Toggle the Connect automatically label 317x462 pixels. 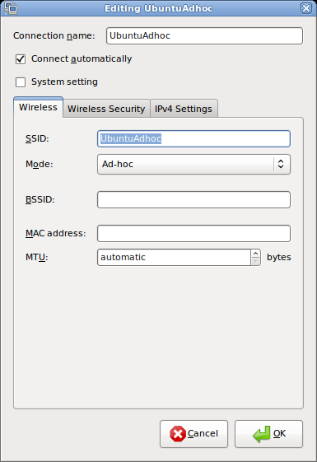(x=82, y=59)
